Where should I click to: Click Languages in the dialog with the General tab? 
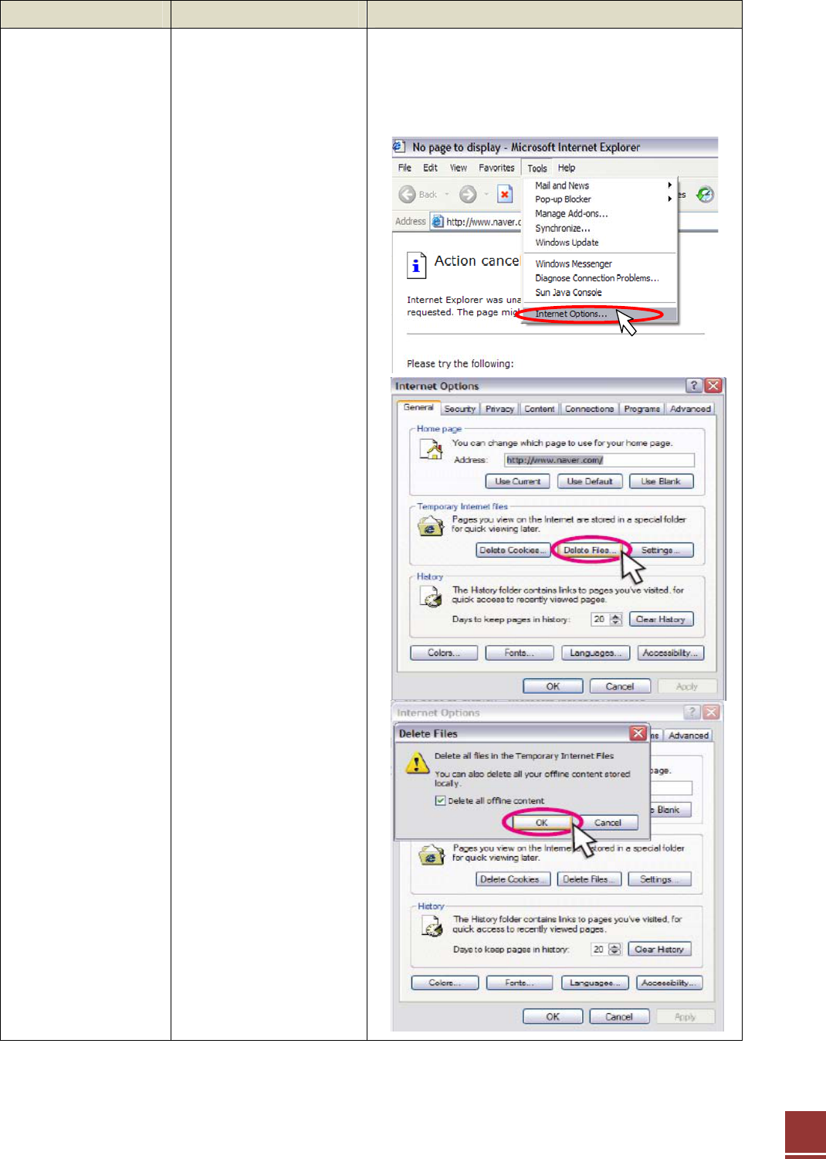[x=596, y=653]
